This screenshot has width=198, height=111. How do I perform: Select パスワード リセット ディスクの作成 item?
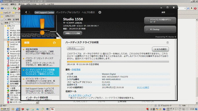pyautogui.click(x=40, y=62)
